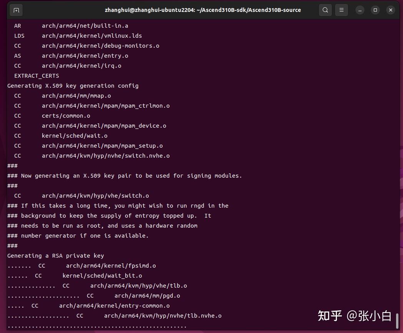
Task: Minimize the terminal window
Action: (360, 10)
